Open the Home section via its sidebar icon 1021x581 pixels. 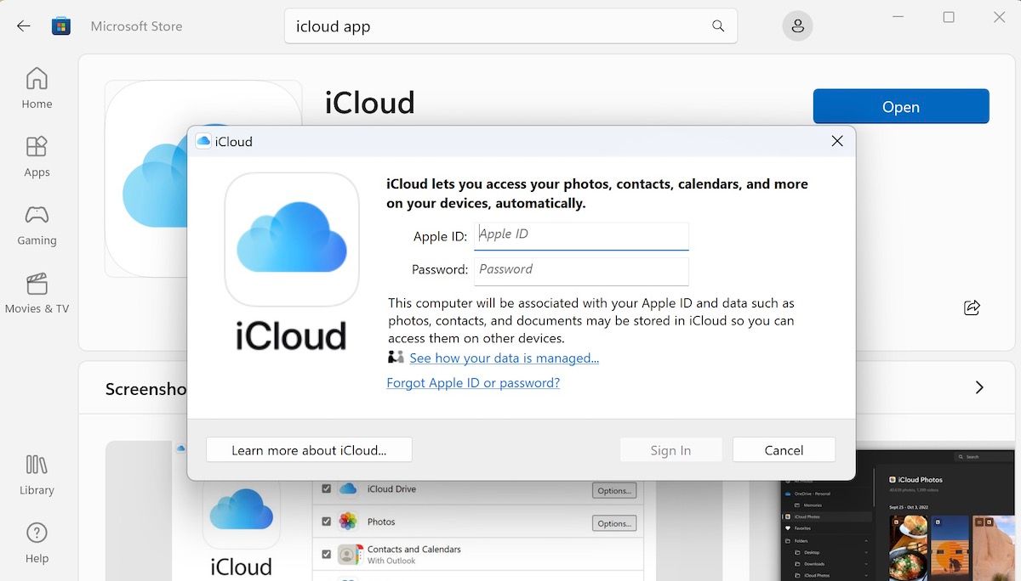[x=36, y=79]
